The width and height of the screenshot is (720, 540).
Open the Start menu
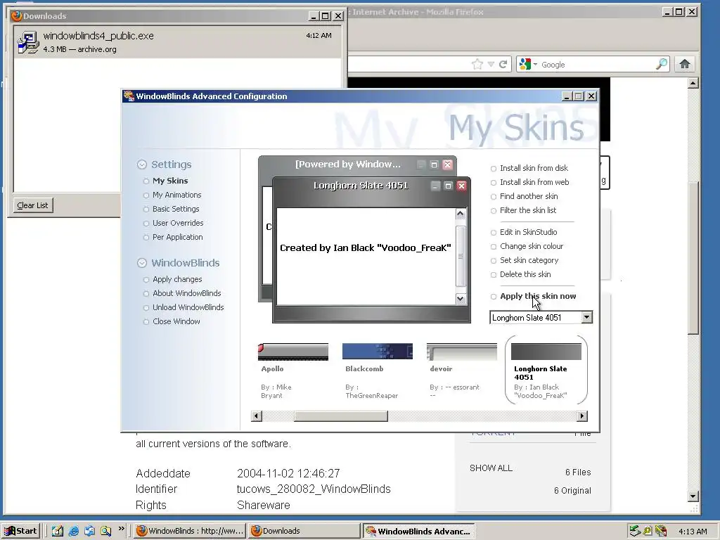(20, 531)
